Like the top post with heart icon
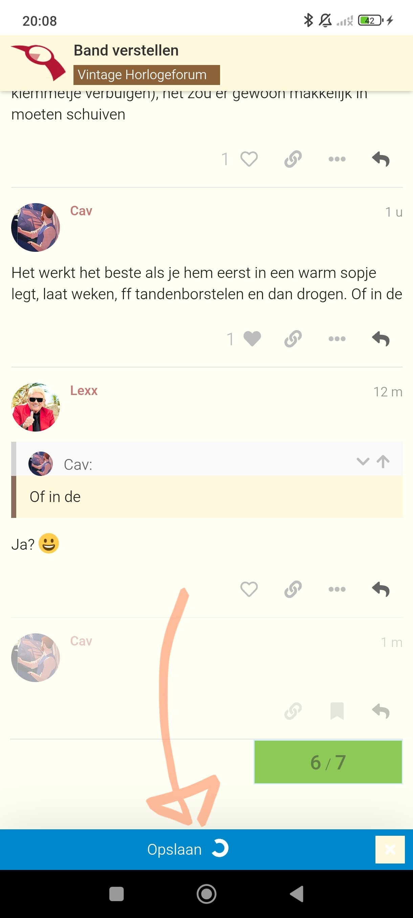413x918 pixels. pyautogui.click(x=249, y=159)
